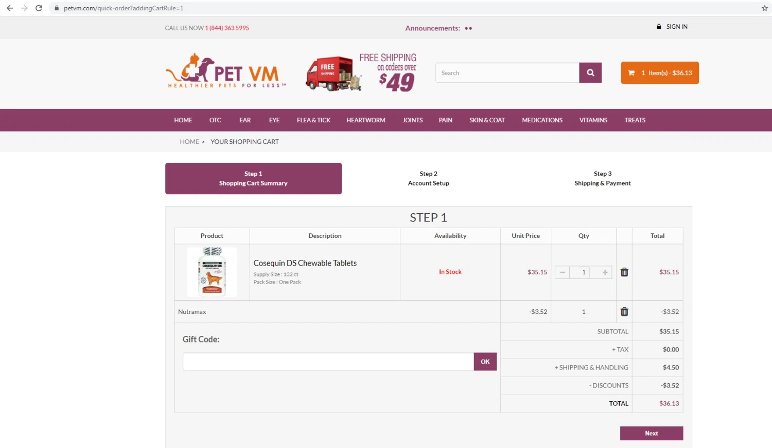
Task: Open the EYE menu category
Action: pyautogui.click(x=274, y=120)
